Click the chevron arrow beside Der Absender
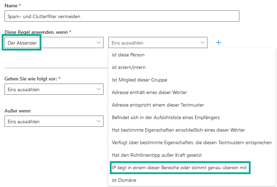 point(98,42)
